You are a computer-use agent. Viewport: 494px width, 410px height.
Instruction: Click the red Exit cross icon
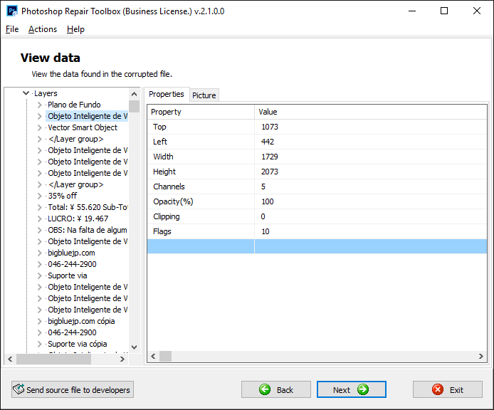tap(438, 389)
